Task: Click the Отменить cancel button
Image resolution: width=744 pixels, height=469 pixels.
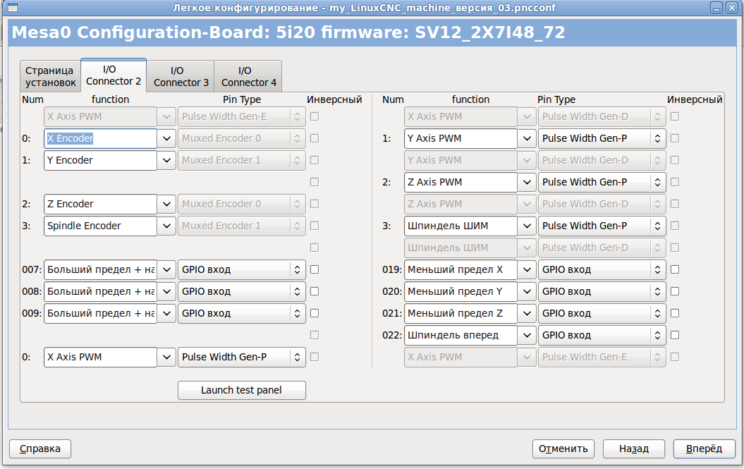Action: (x=563, y=449)
